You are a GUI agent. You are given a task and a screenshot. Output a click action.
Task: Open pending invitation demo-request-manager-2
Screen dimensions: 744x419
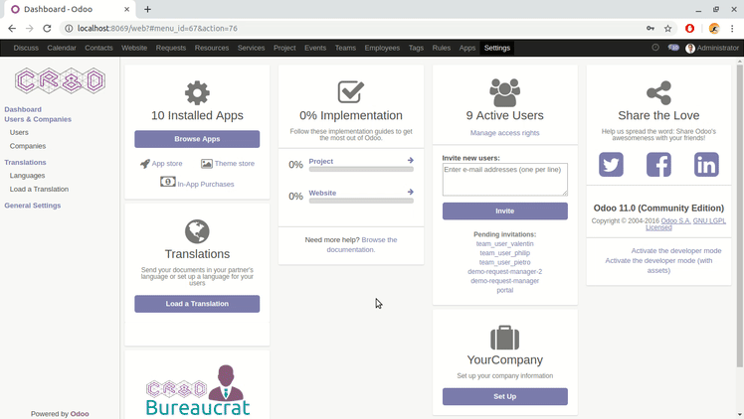[505, 271]
